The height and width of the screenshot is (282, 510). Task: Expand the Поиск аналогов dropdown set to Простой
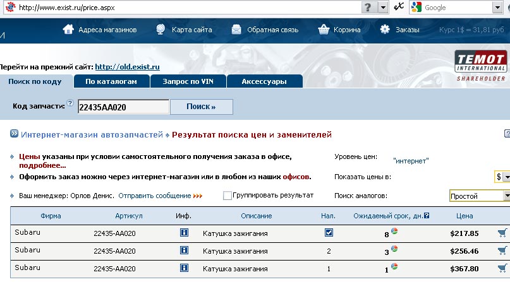(505, 196)
